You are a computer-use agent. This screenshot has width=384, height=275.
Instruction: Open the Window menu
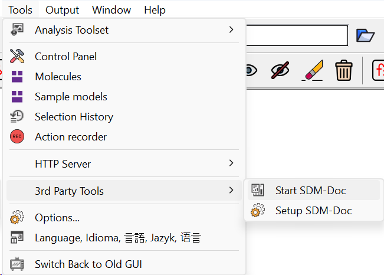(x=111, y=10)
